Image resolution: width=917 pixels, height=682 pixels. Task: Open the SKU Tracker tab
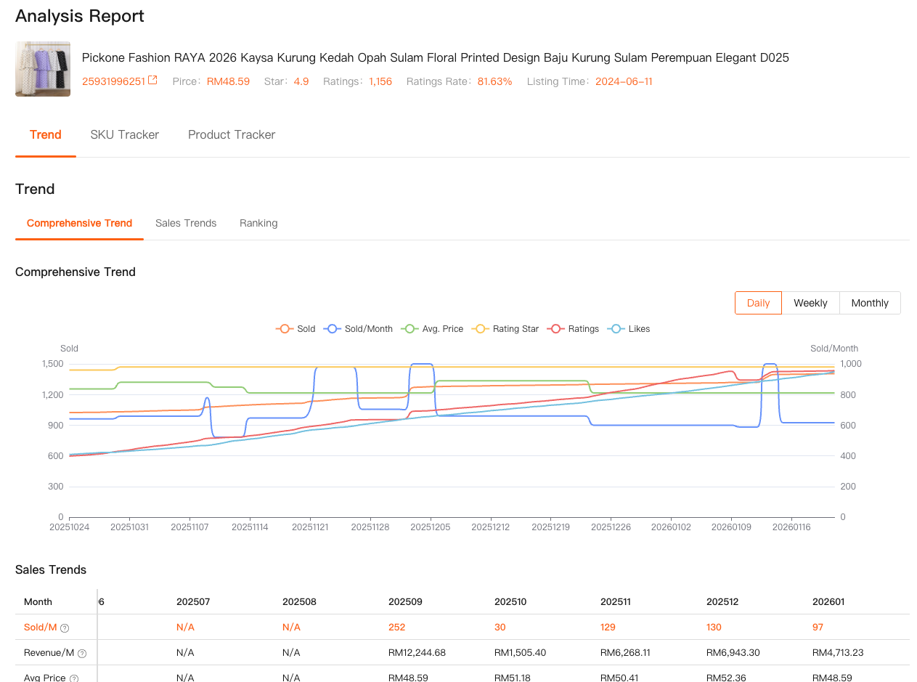(125, 134)
